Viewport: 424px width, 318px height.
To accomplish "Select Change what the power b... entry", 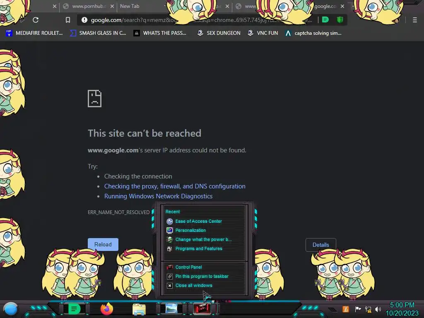I will pyautogui.click(x=203, y=240).
